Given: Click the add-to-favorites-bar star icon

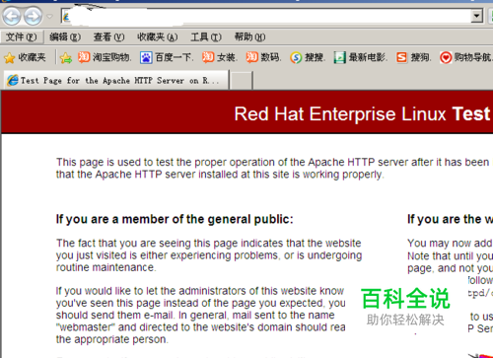Looking at the screenshot, I should (x=66, y=58).
